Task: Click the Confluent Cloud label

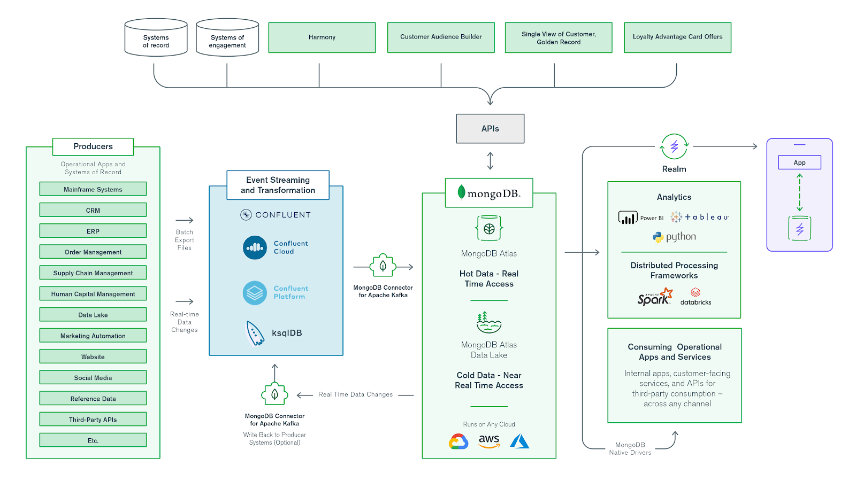Action: (x=291, y=247)
